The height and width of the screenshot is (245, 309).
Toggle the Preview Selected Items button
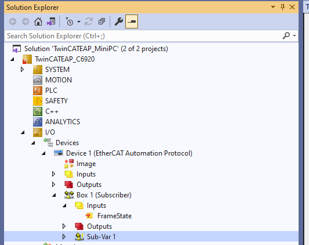[x=132, y=21]
